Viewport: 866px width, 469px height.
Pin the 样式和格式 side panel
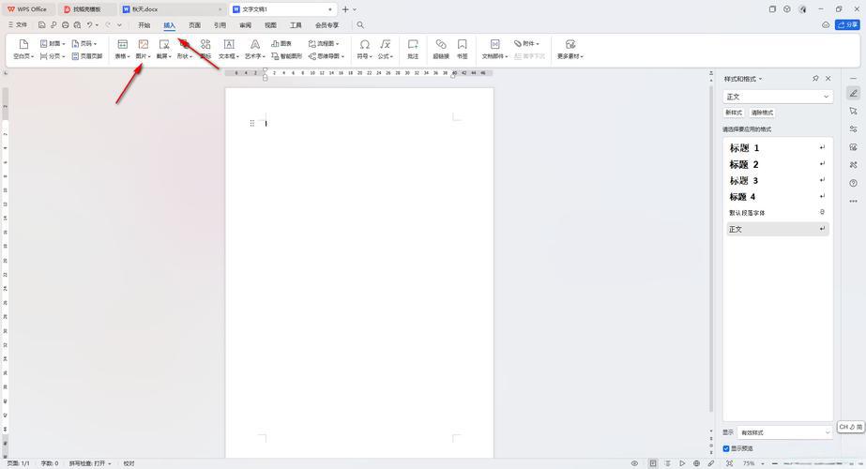[x=815, y=79]
